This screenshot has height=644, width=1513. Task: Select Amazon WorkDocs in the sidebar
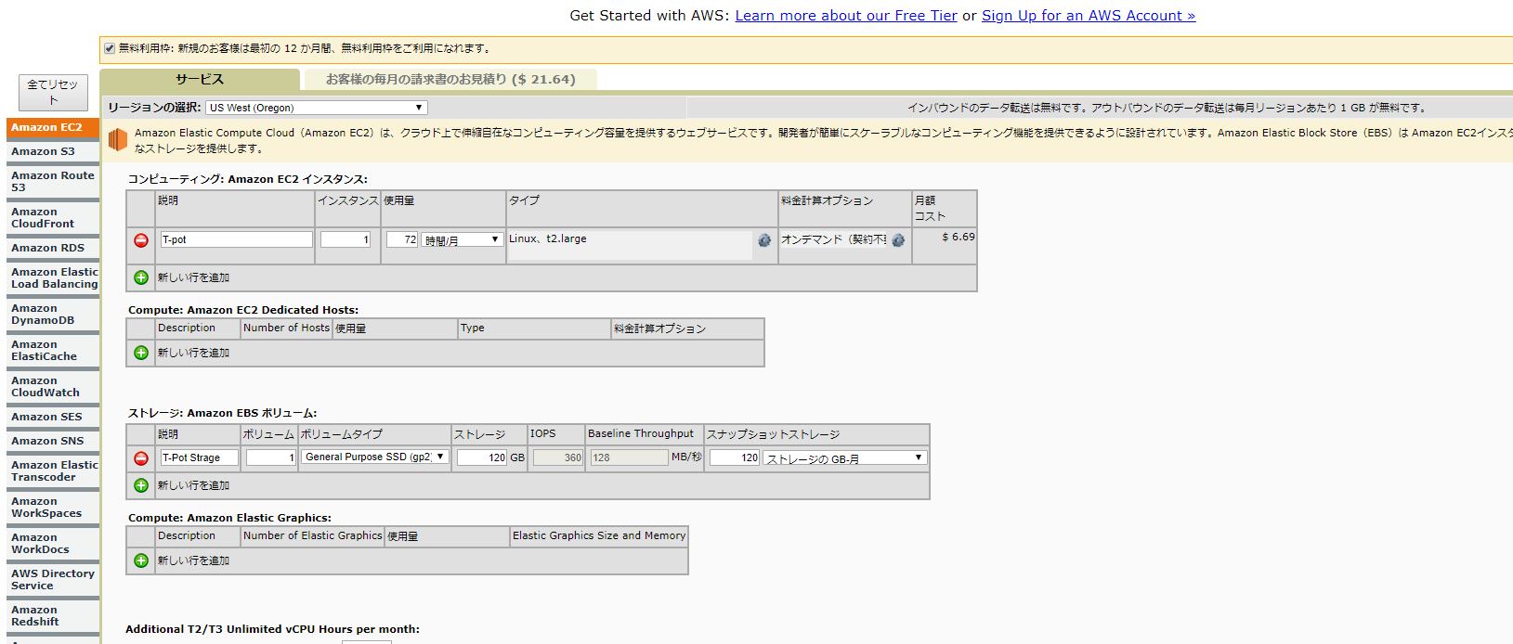click(x=53, y=544)
